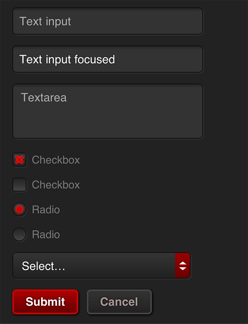Click the first 'Radio' text label
Viewport: 248px width, 324px height.
(x=46, y=210)
